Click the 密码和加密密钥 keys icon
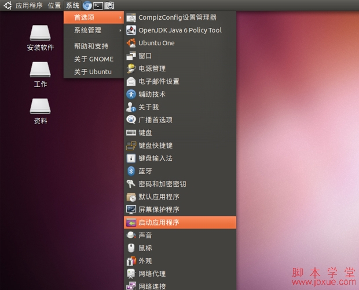 tap(131, 184)
